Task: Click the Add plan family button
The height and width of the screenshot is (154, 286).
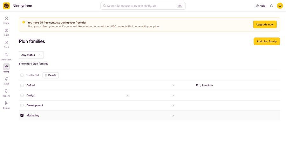Action: tap(266, 41)
